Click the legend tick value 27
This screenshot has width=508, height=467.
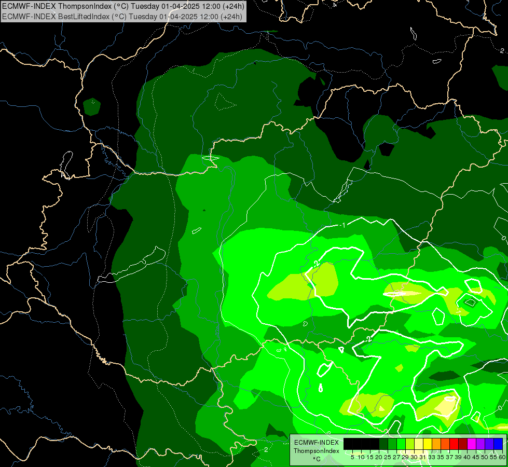[396, 457]
